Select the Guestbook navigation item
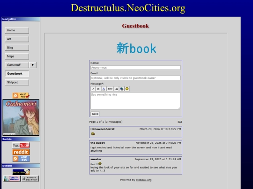 [17, 74]
